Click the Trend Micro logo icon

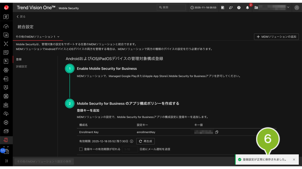[x=6, y=8]
